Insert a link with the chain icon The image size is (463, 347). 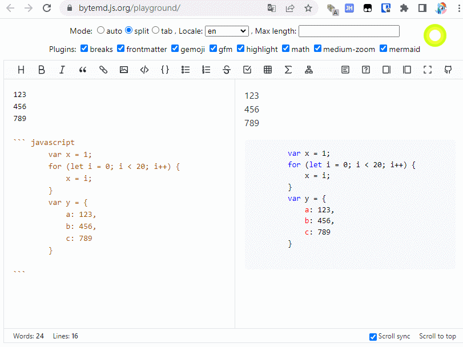(x=103, y=70)
